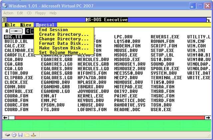
Task: Choose Change Directory...
Action: [64, 39]
